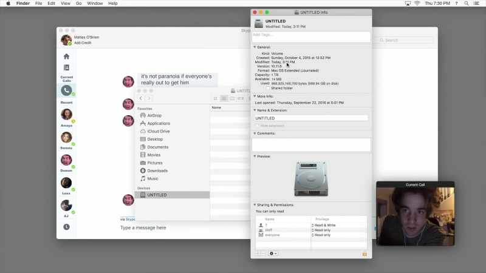The image size is (486, 273).
Task: Open the File menu
Action: [38, 4]
